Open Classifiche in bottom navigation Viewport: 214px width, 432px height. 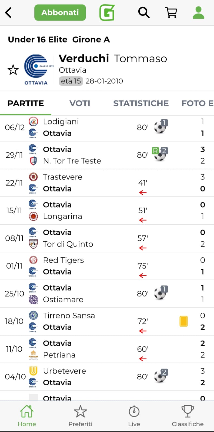pos(188,416)
